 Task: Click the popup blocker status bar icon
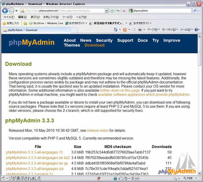click(99, 178)
